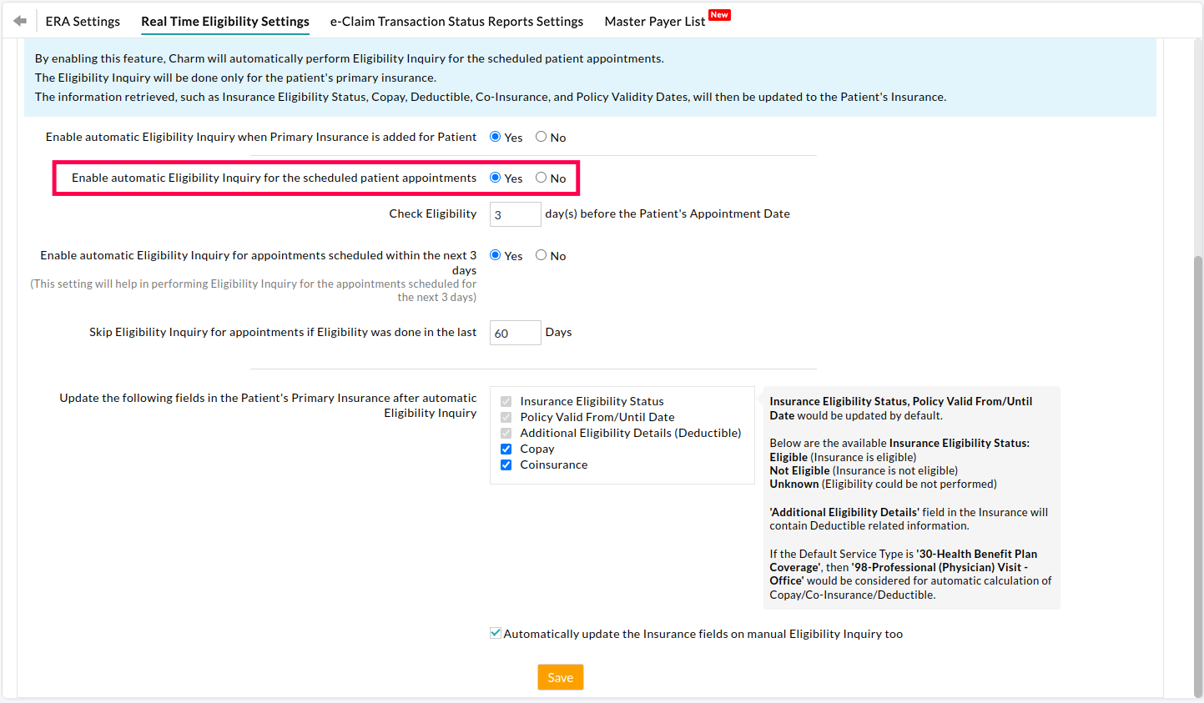Select No for appointments scheduled within 3 days

[540, 255]
